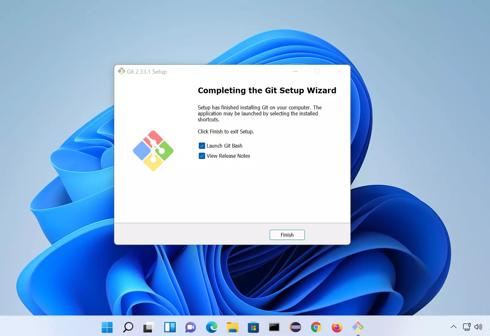The width and height of the screenshot is (490, 336).
Task: Click the Git logo in the setup wizard
Action: pos(153,151)
